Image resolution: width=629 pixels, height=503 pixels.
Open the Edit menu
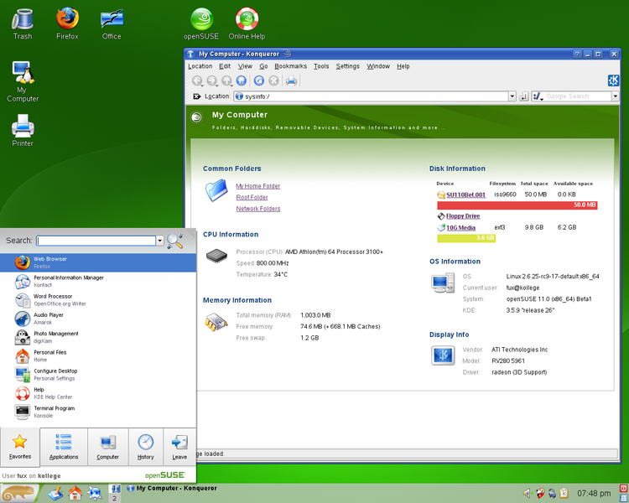(225, 66)
